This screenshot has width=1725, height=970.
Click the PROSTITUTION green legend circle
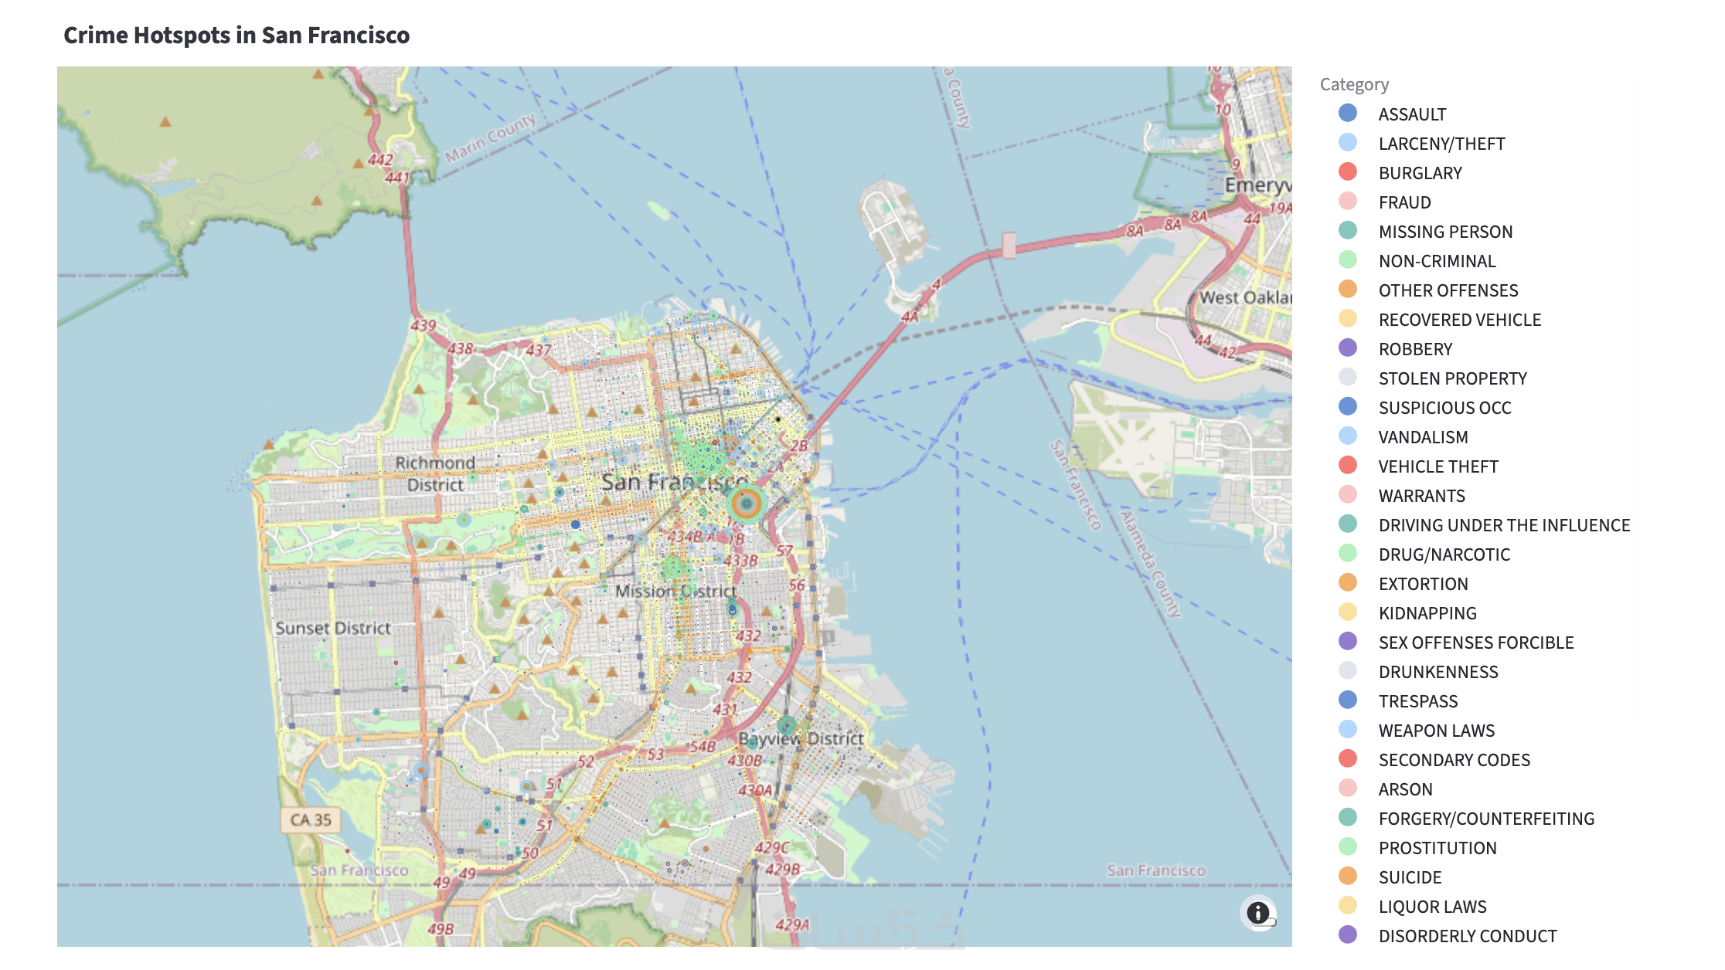point(1348,847)
